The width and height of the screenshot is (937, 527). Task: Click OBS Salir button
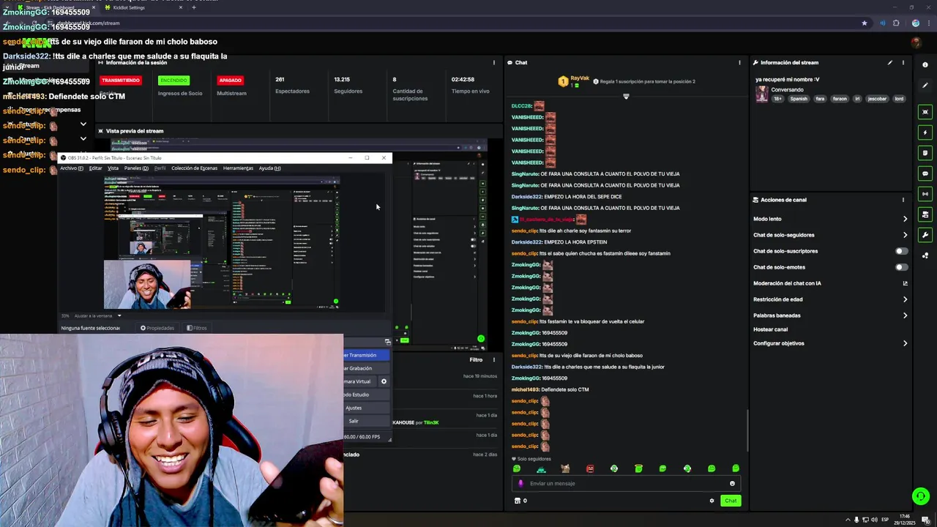pos(354,421)
